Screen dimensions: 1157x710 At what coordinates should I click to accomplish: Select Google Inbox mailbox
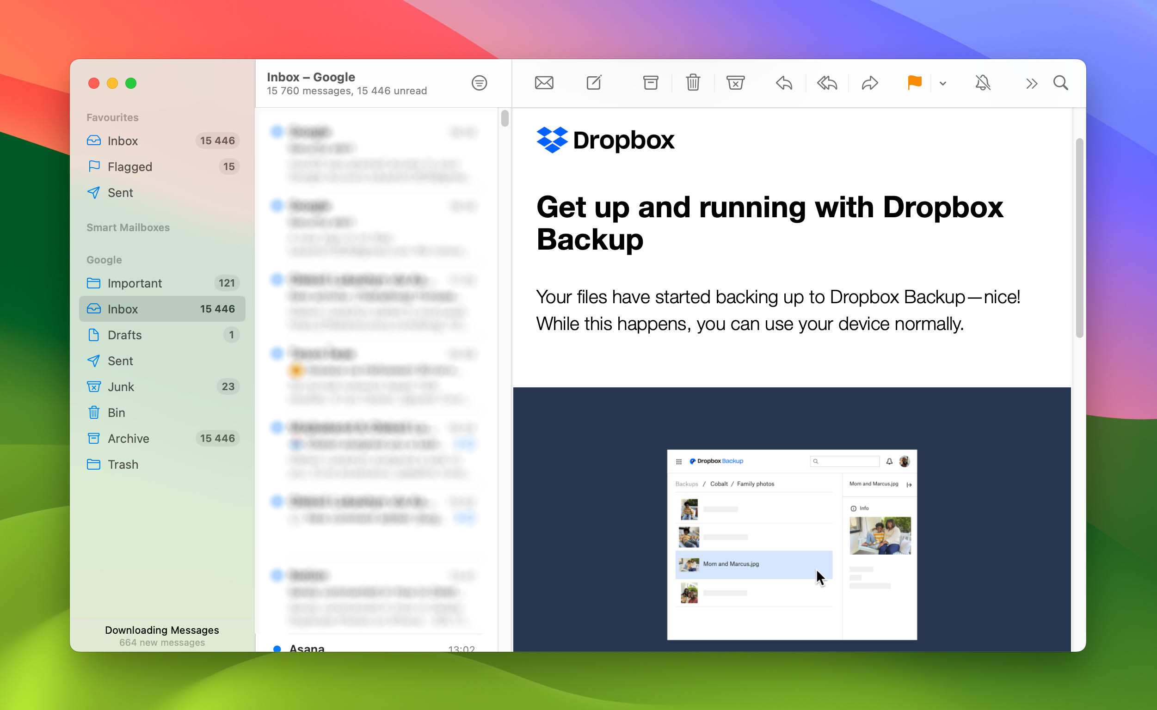(x=162, y=309)
